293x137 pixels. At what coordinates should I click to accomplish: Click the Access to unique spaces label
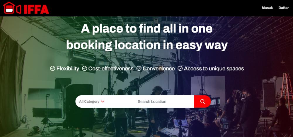[214, 69]
